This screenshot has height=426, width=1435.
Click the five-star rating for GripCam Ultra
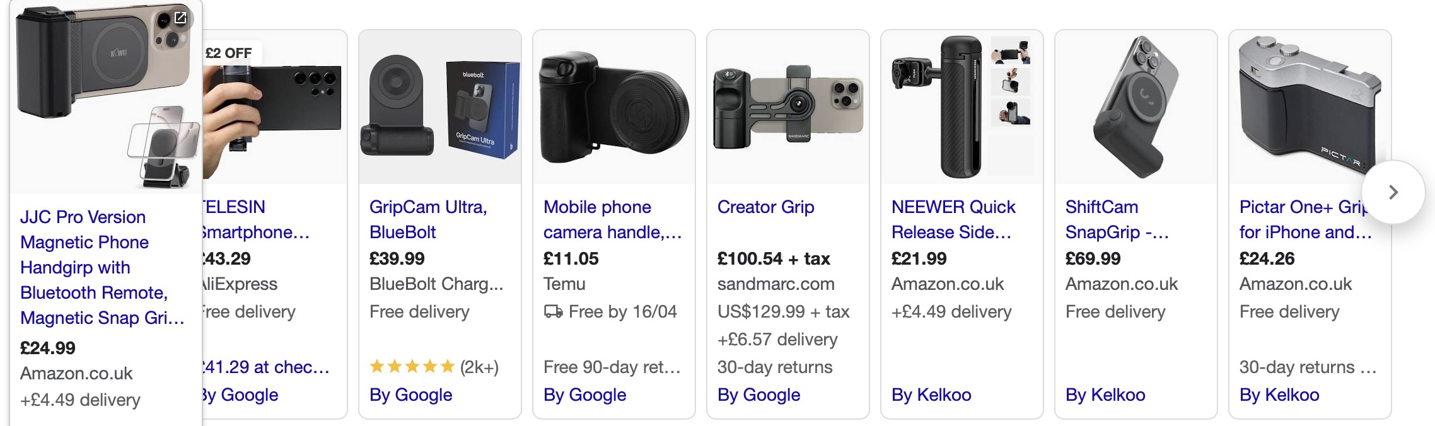point(412,367)
